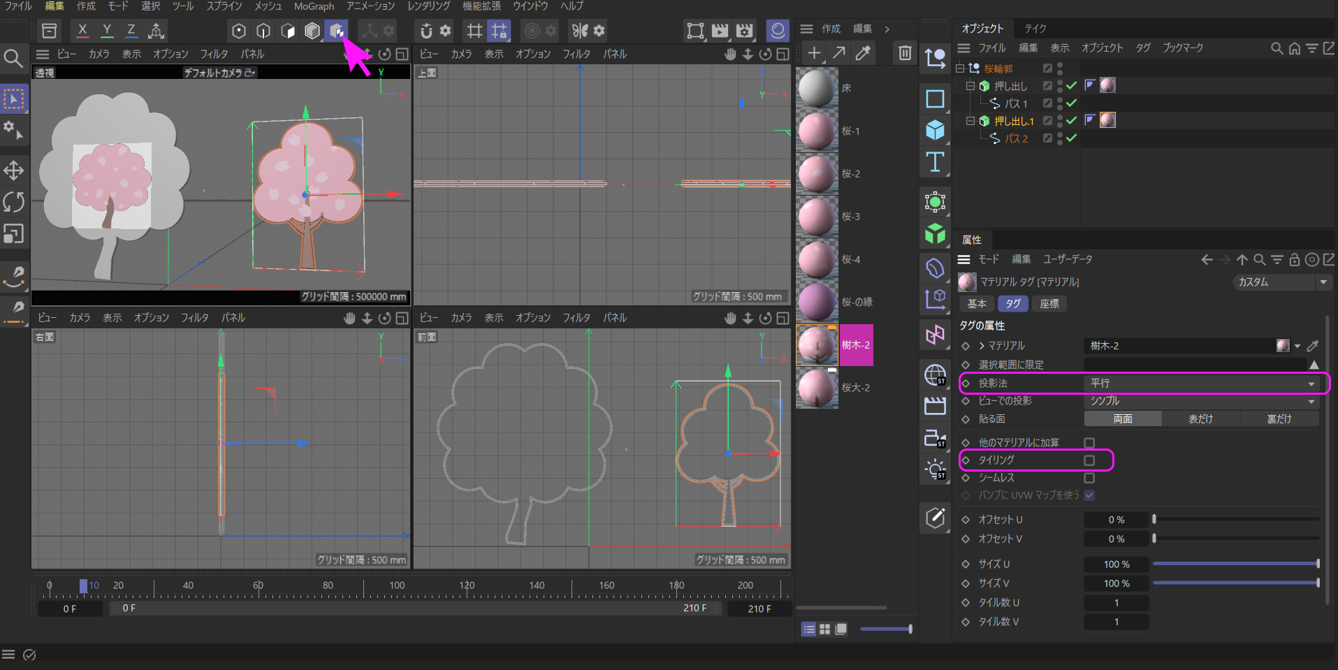
Task: Select the Move tool in left toolbar
Action: point(14,170)
